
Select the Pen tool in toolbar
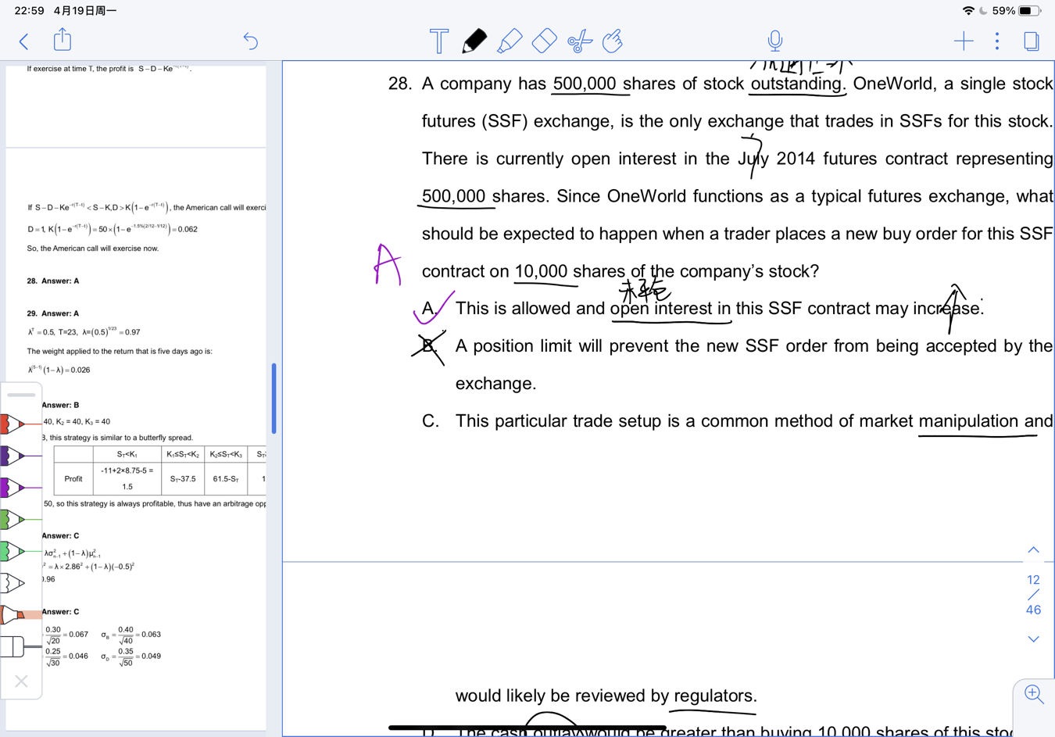point(474,41)
